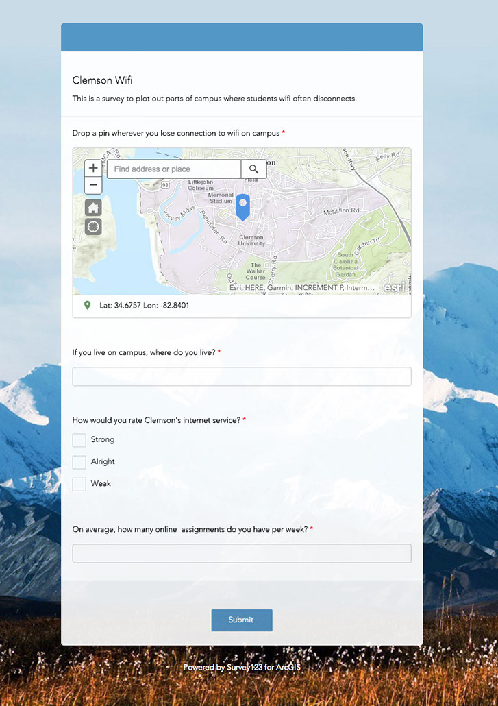Check the Weak rating option
Viewport: 498px width, 706px height.
(x=79, y=484)
